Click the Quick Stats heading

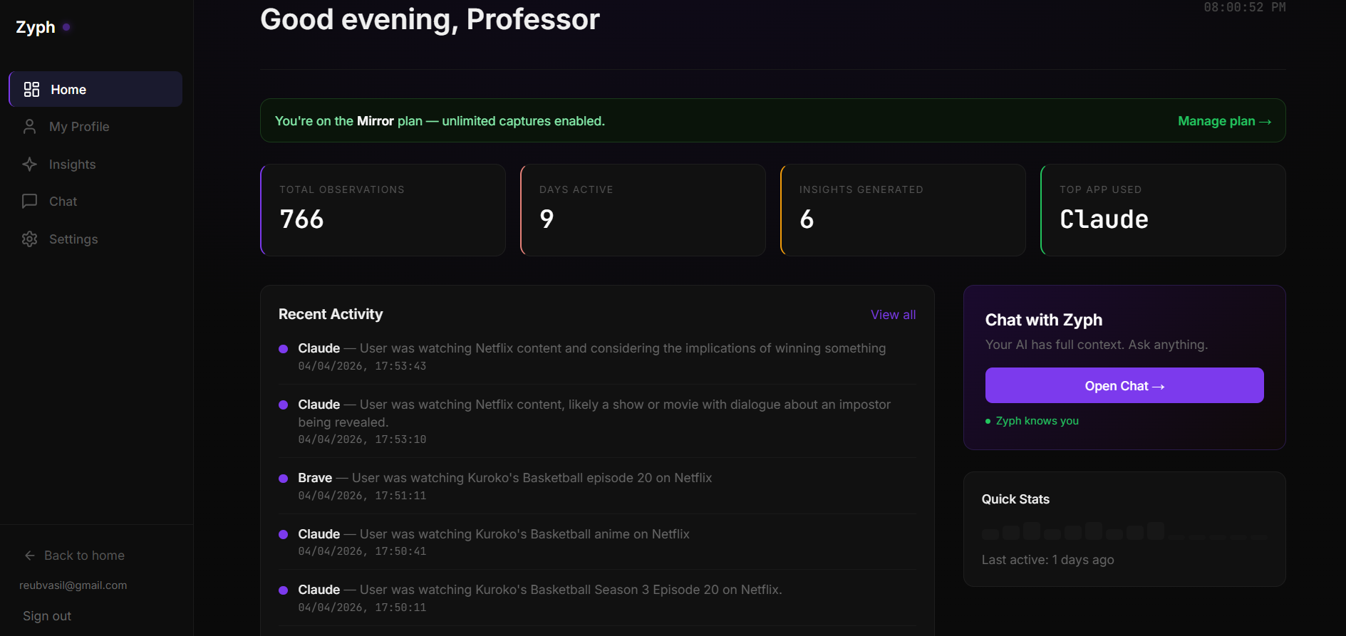point(1015,499)
